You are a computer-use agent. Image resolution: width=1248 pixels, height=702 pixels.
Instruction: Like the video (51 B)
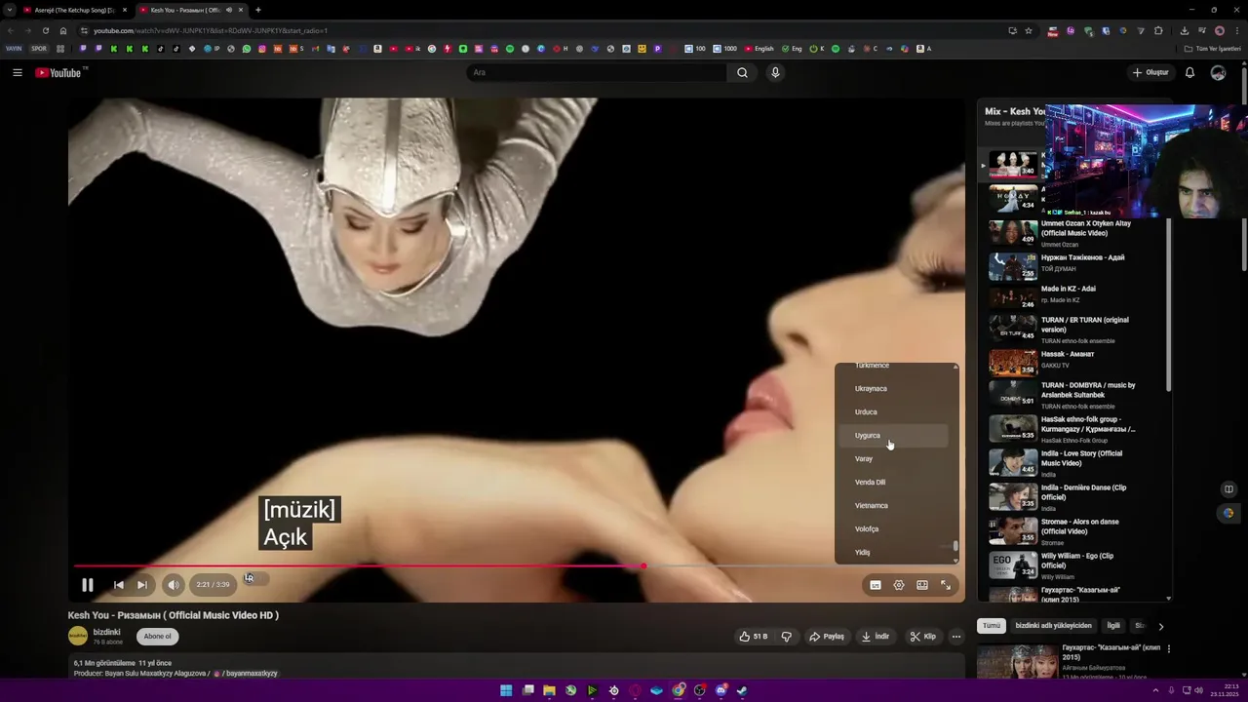754,637
